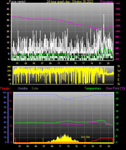Click the solar radiation peak near hour 12
The height and width of the screenshot is (150, 126).
point(65,134)
